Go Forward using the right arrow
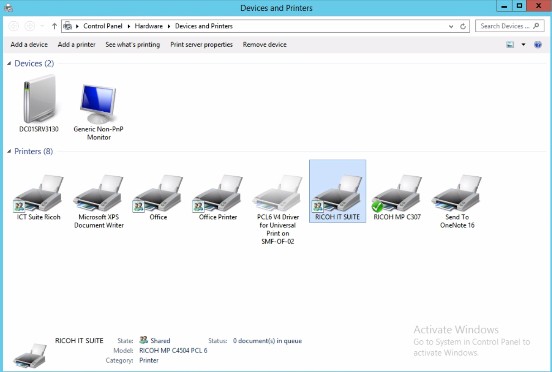Screen dimensions: 552x372 (x=29, y=26)
